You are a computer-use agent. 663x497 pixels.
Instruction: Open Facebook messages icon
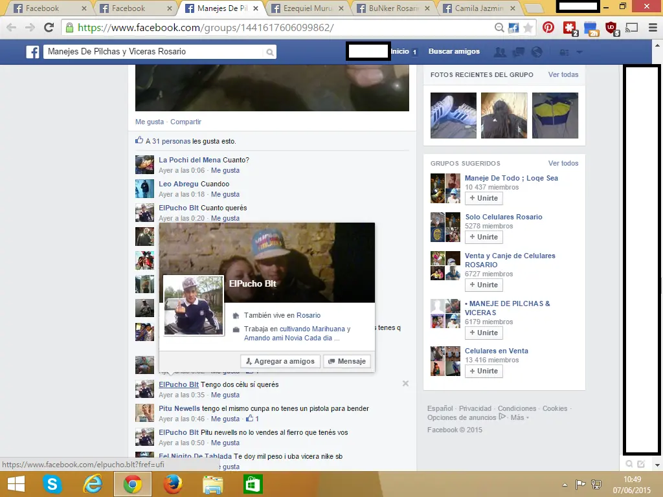tap(519, 52)
